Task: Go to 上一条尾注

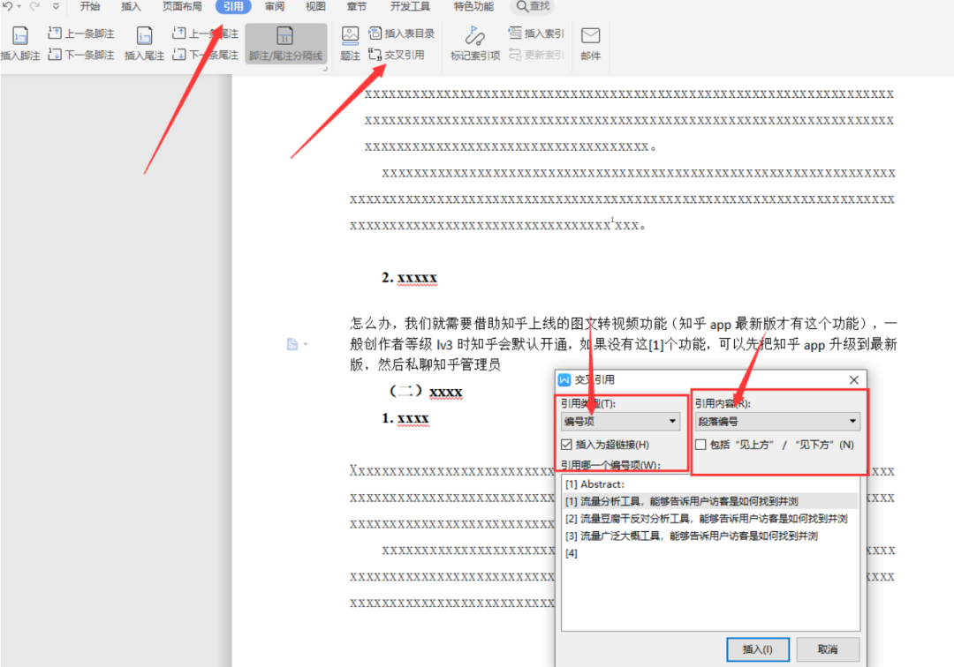Action: (x=205, y=34)
